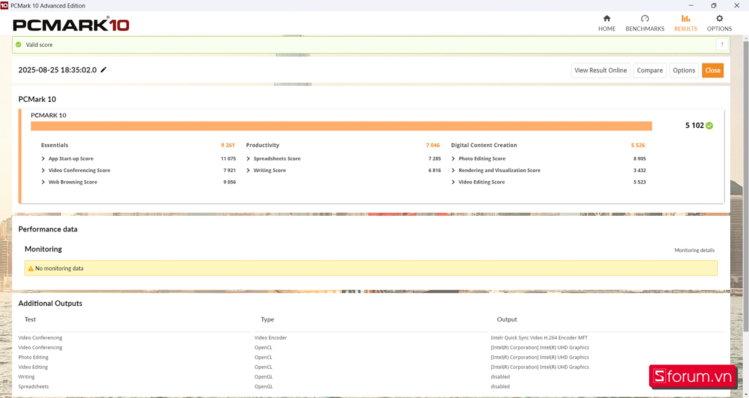Click Video Editing in the Additional Outputs table
Viewport: 749px width, 398px height.
click(x=33, y=367)
